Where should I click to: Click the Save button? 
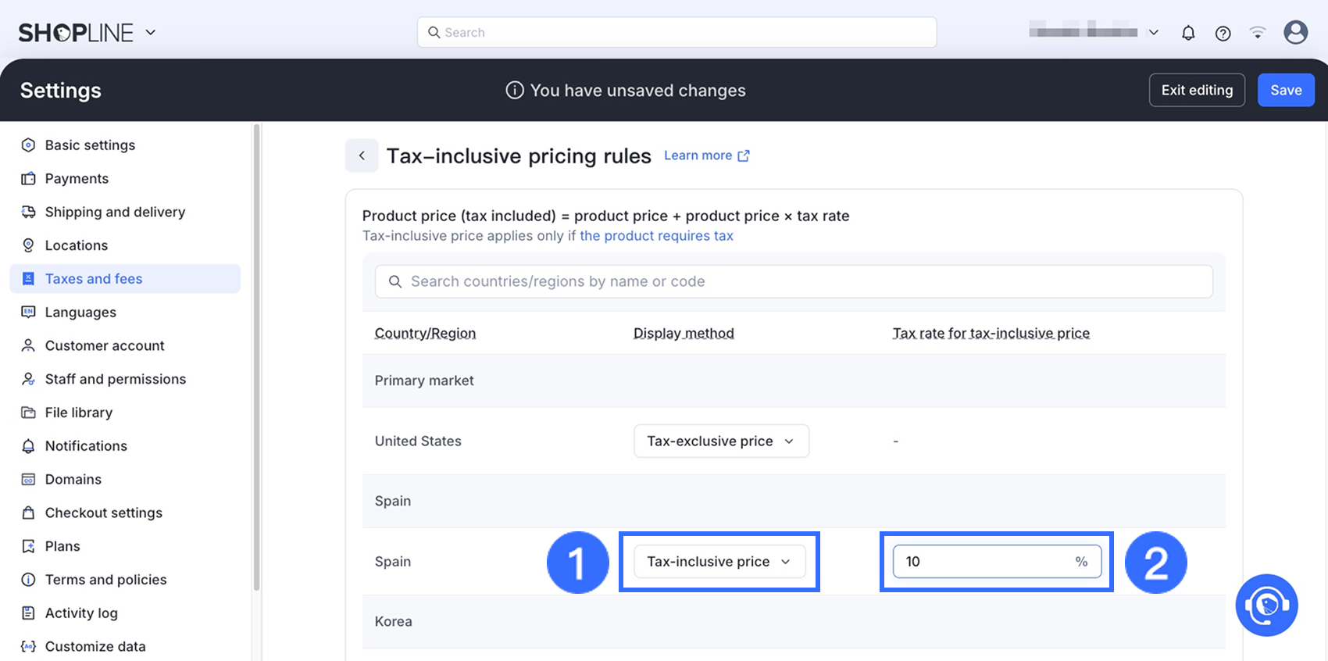[1286, 90]
